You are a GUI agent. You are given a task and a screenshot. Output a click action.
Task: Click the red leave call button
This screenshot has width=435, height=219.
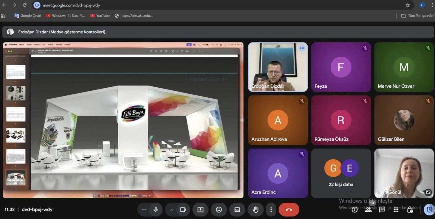point(289,209)
